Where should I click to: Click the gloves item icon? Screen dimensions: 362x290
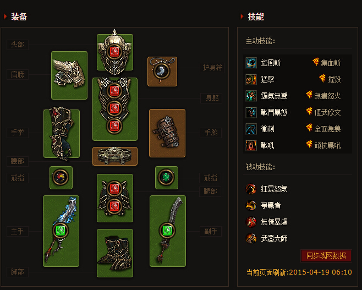62,134
